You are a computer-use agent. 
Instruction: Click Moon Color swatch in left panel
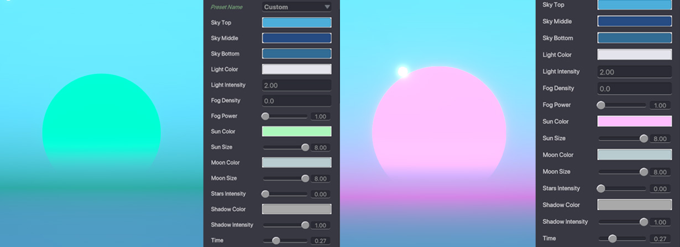pyautogui.click(x=296, y=163)
